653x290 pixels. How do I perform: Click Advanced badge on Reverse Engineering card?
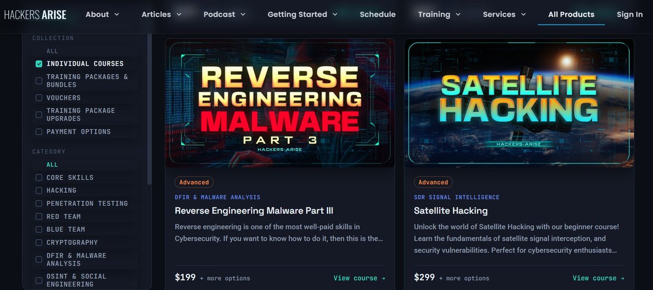pyautogui.click(x=194, y=182)
